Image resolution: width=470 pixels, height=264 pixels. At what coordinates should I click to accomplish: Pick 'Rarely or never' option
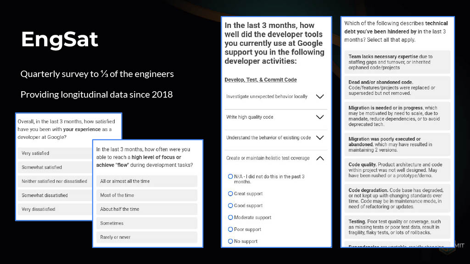[x=147, y=237]
